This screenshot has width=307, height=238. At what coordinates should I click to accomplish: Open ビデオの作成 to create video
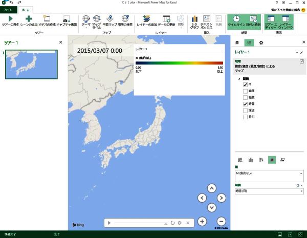[x=47, y=21]
